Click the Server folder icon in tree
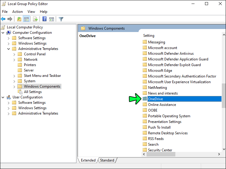The image size is (226, 169). point(20,70)
